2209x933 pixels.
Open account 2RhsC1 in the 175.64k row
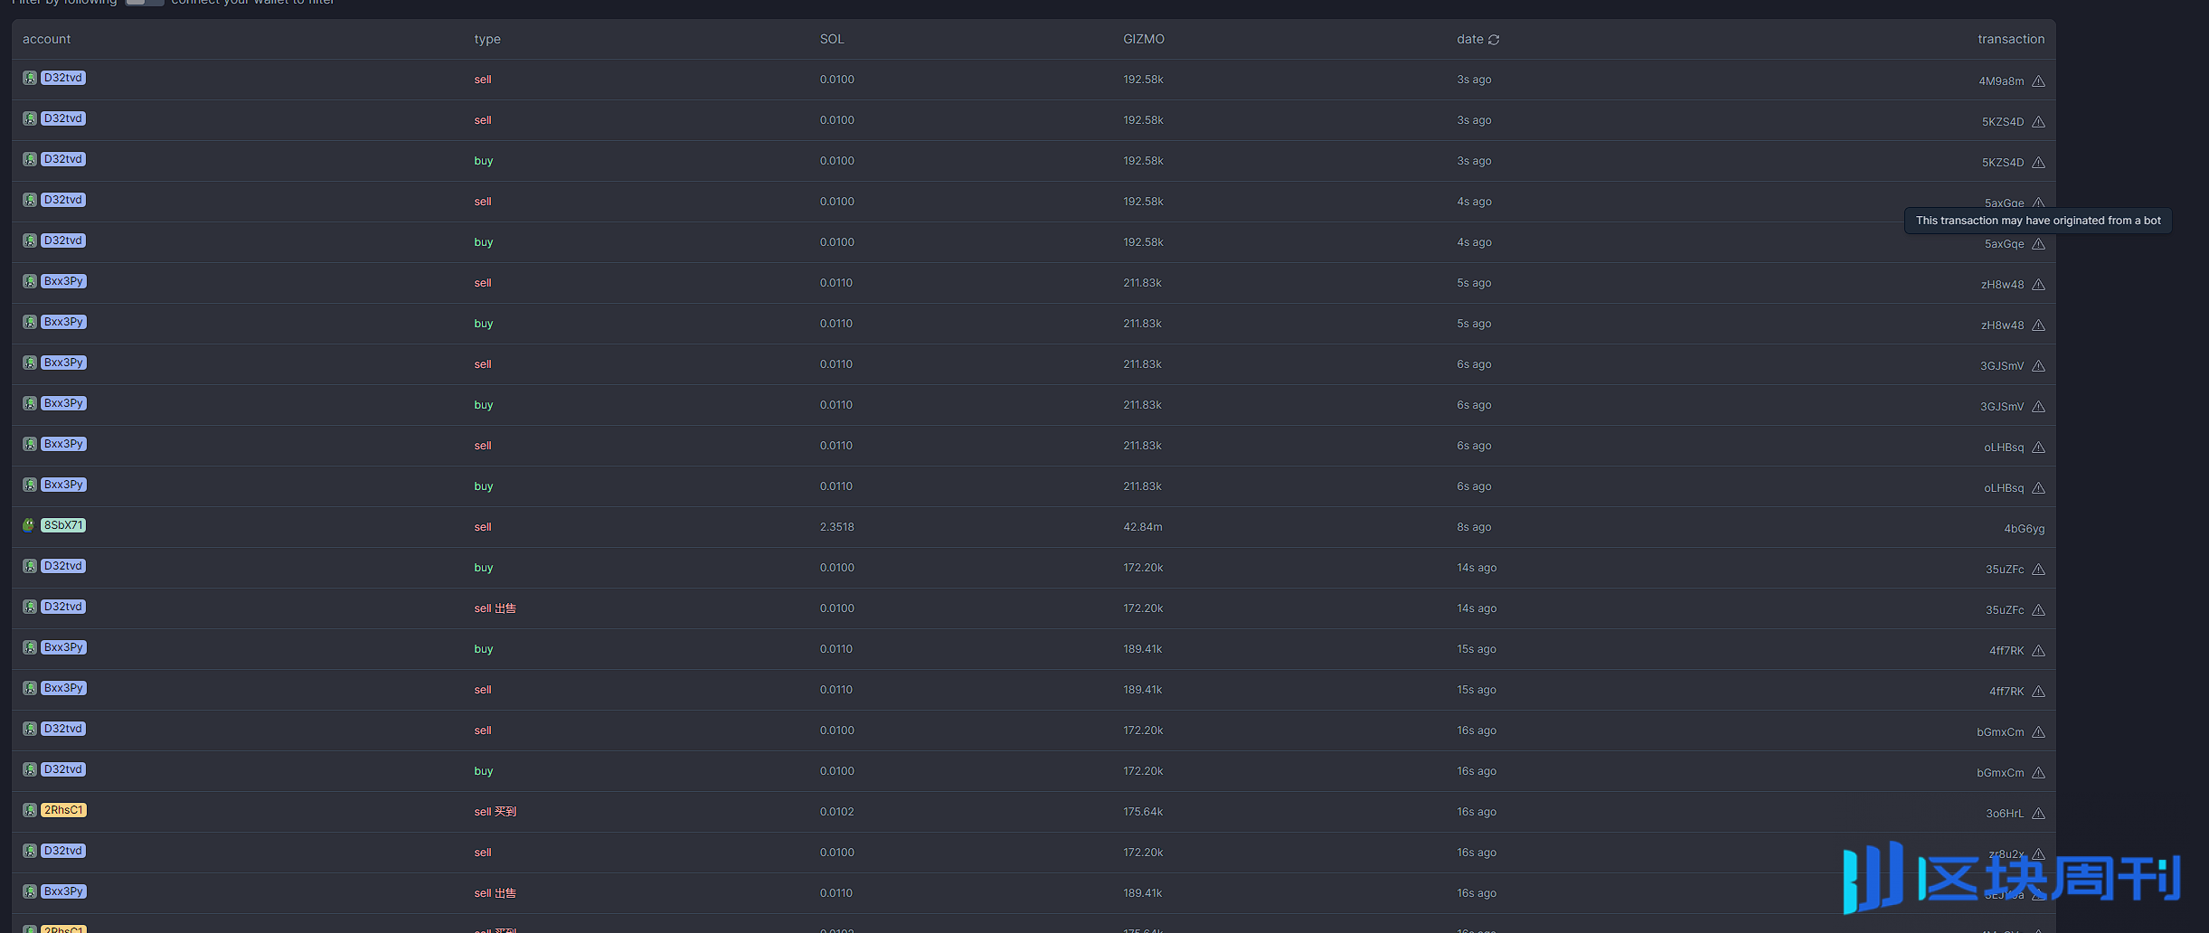pyautogui.click(x=63, y=810)
